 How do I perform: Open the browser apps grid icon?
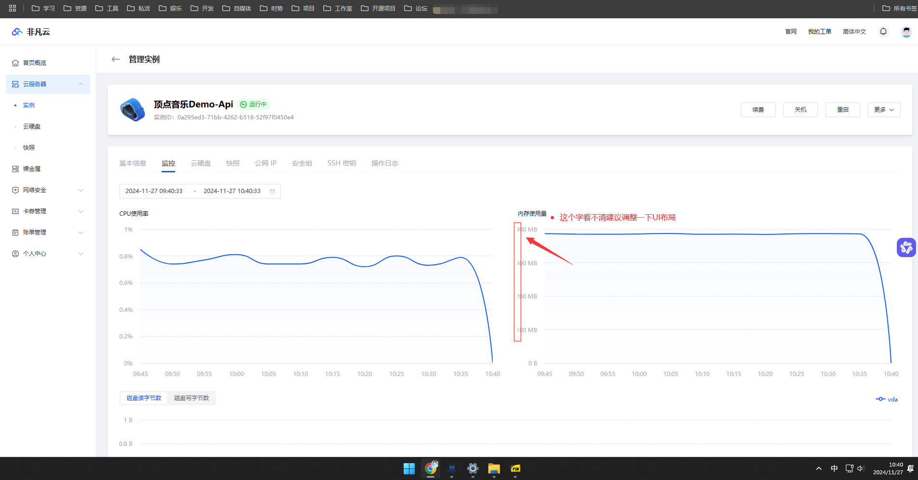(13, 8)
